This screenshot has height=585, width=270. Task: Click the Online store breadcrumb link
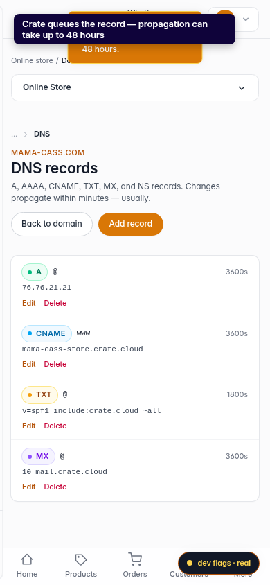point(32,60)
